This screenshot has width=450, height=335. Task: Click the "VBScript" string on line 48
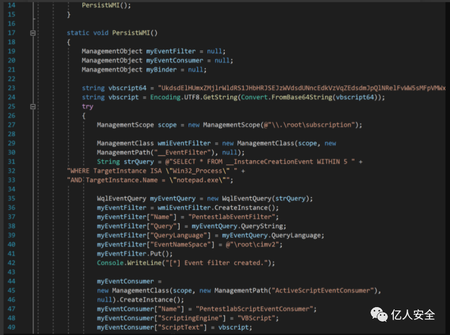[256, 318]
